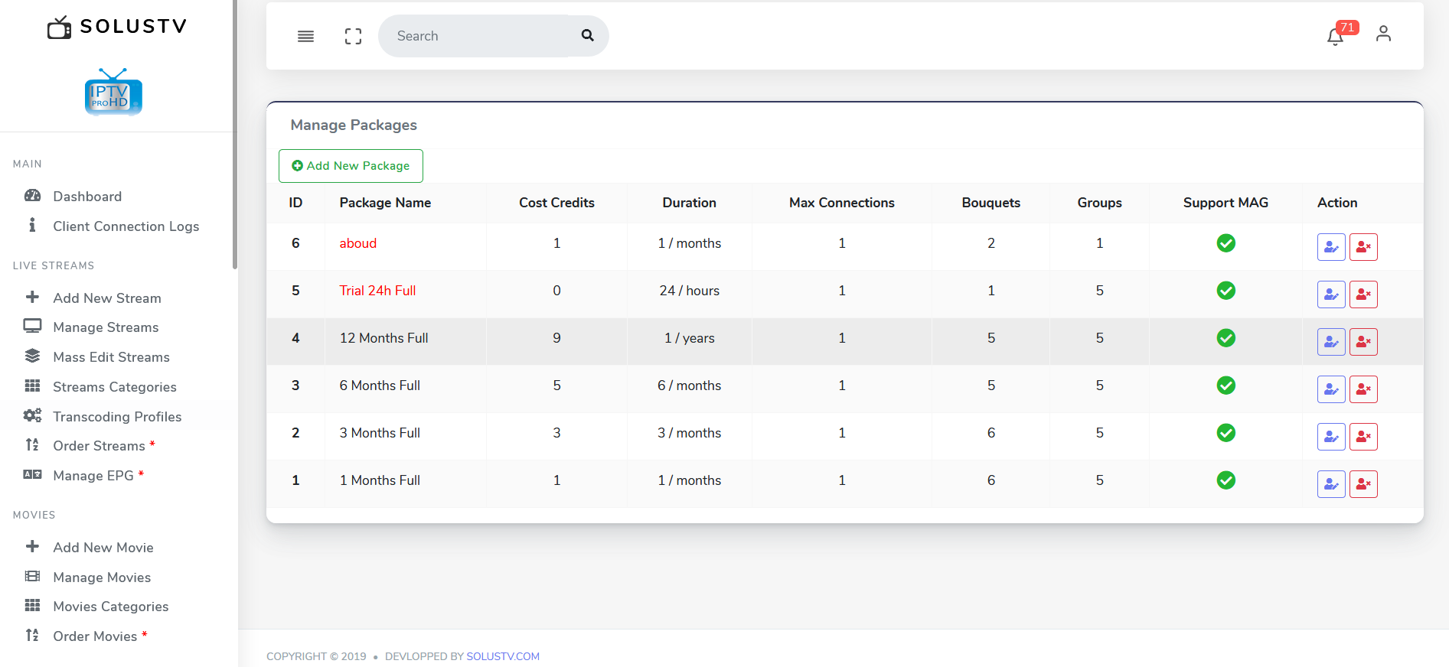Image resolution: width=1449 pixels, height=667 pixels.
Task: Click Support MAG checkmark for 3 Months Full
Action: coord(1225,433)
